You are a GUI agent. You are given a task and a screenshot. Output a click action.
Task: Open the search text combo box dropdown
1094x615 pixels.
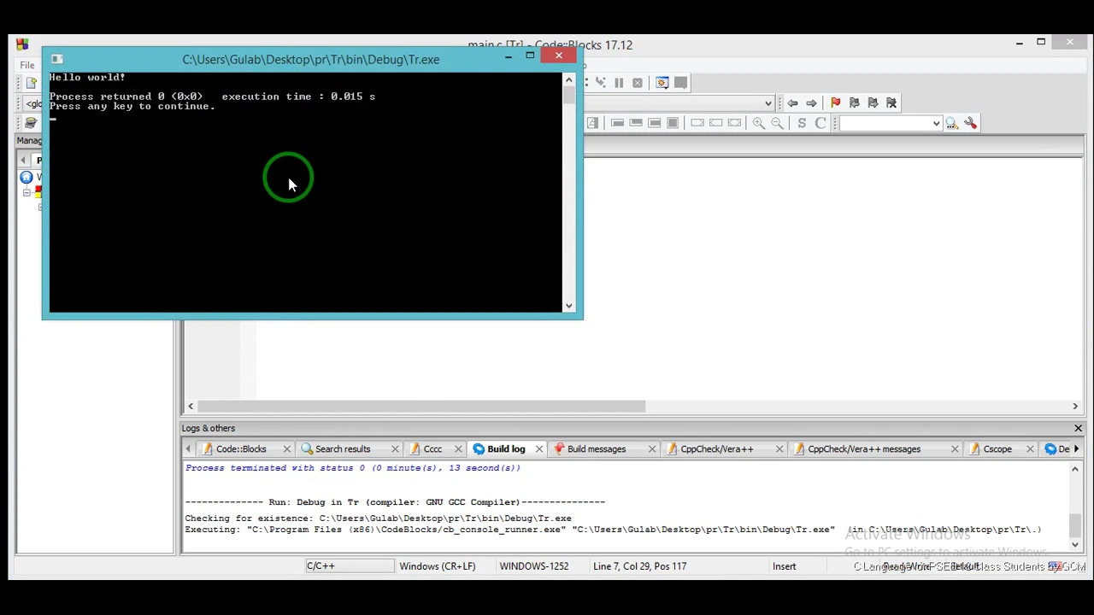coord(936,124)
